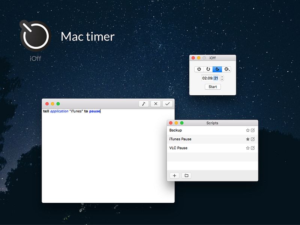Viewport: 300px width, 225px height.
Task: Click the iOff window title text
Action: [x=212, y=58]
